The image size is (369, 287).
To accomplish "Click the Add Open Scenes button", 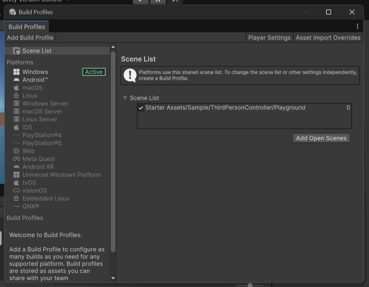I will [x=321, y=138].
